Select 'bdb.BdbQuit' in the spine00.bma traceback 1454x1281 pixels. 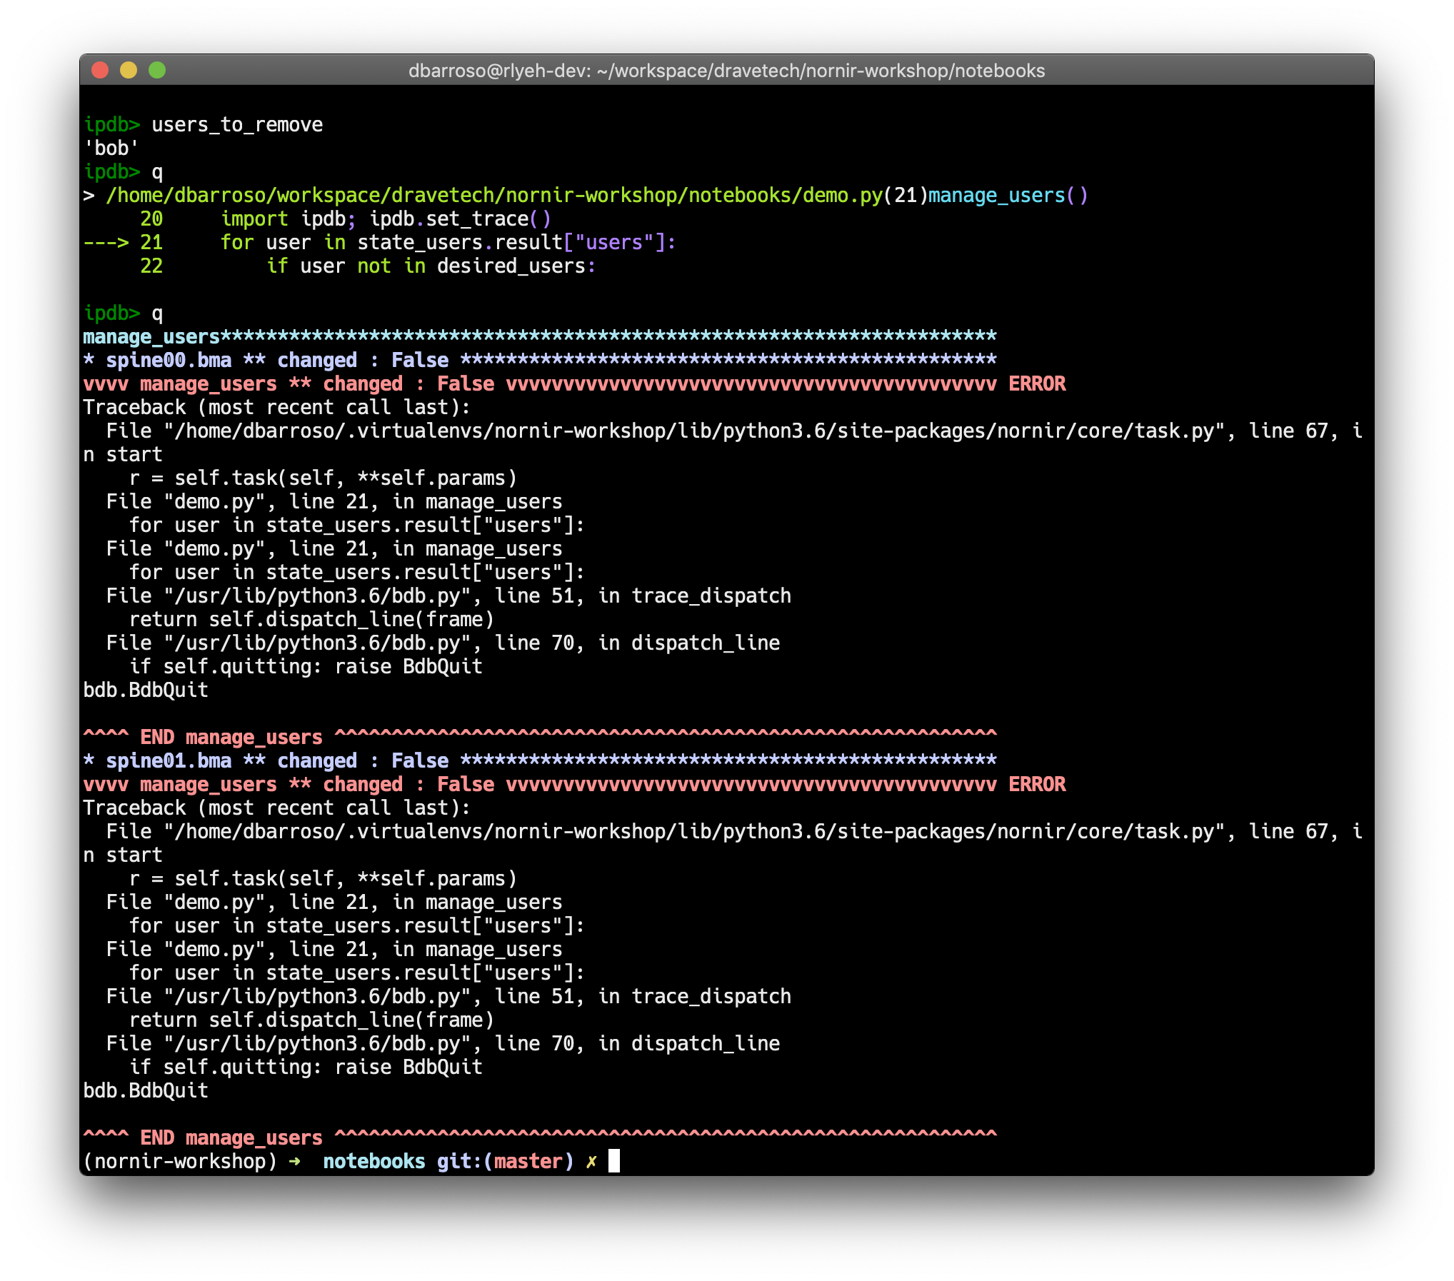tap(146, 690)
